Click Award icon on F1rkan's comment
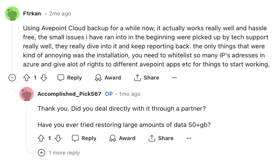Screen dimensions: 279x164 (x=98, y=78)
